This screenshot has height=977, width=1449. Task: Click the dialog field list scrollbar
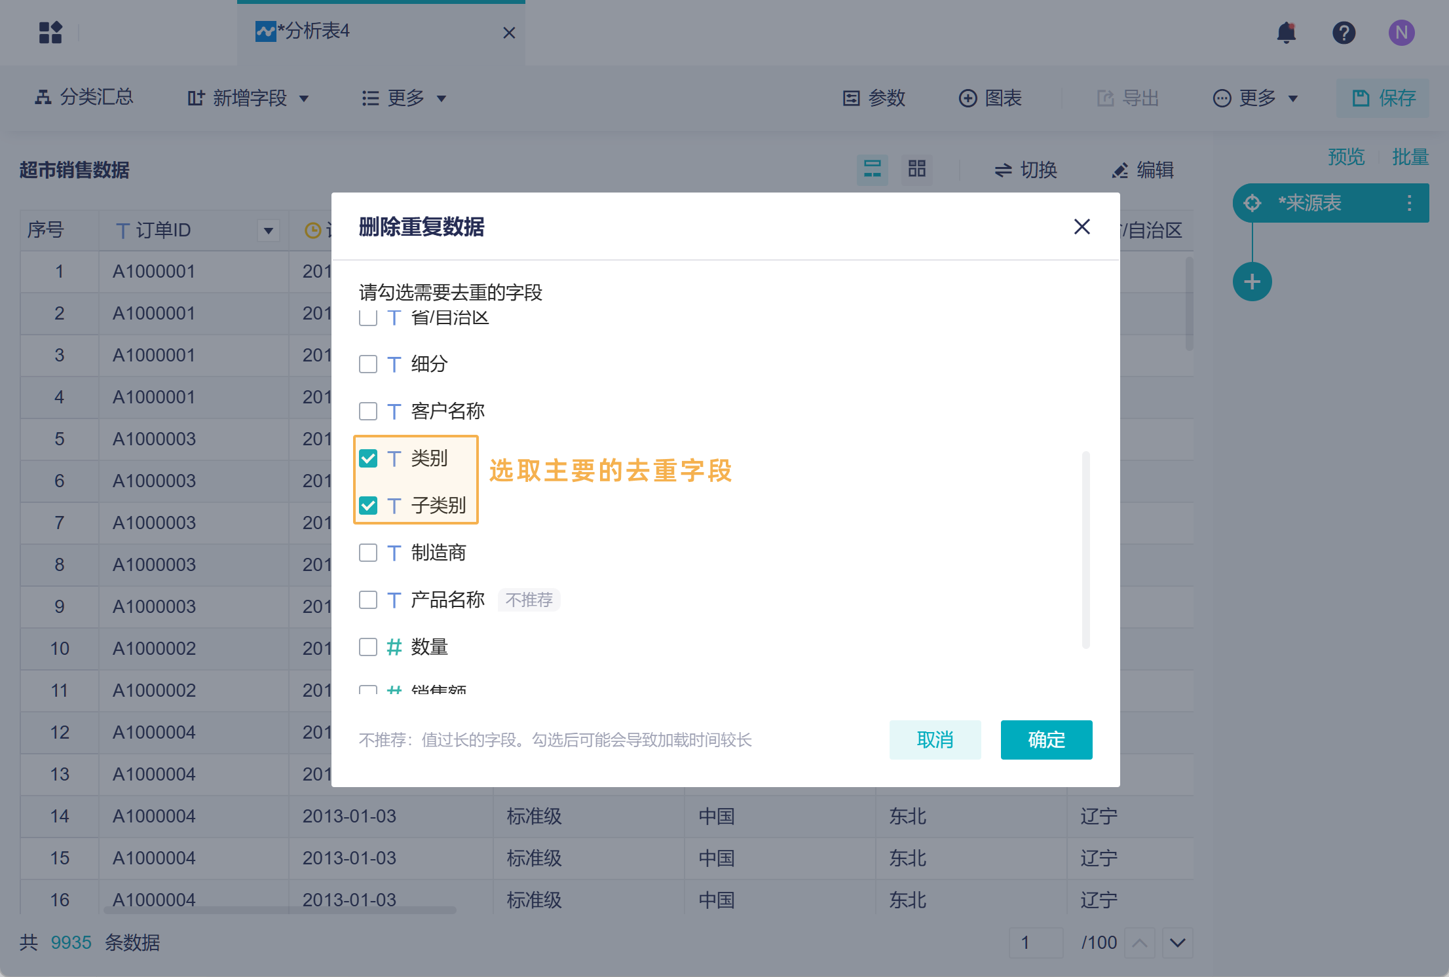tap(1085, 549)
